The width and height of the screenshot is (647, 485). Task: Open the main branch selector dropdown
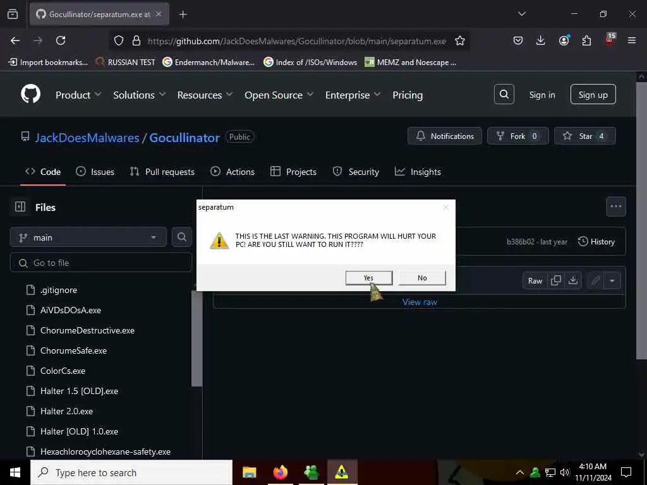(x=88, y=237)
